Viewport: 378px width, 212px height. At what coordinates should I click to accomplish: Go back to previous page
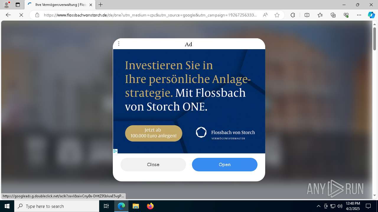(x=8, y=15)
